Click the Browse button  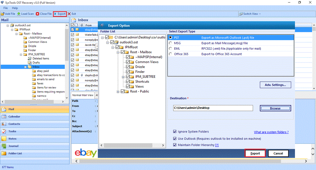(275, 108)
